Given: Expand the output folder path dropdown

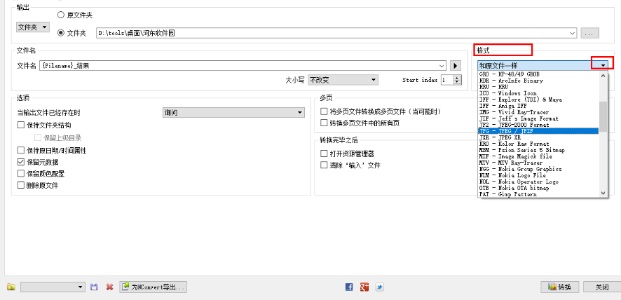Looking at the screenshot, I should pos(572,33).
